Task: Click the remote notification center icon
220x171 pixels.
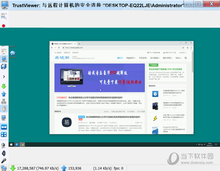Action: coord(216,145)
